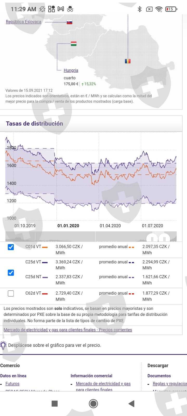187x416 pixels.
Task: Open the Hungría country link
Action: [x=71, y=70]
